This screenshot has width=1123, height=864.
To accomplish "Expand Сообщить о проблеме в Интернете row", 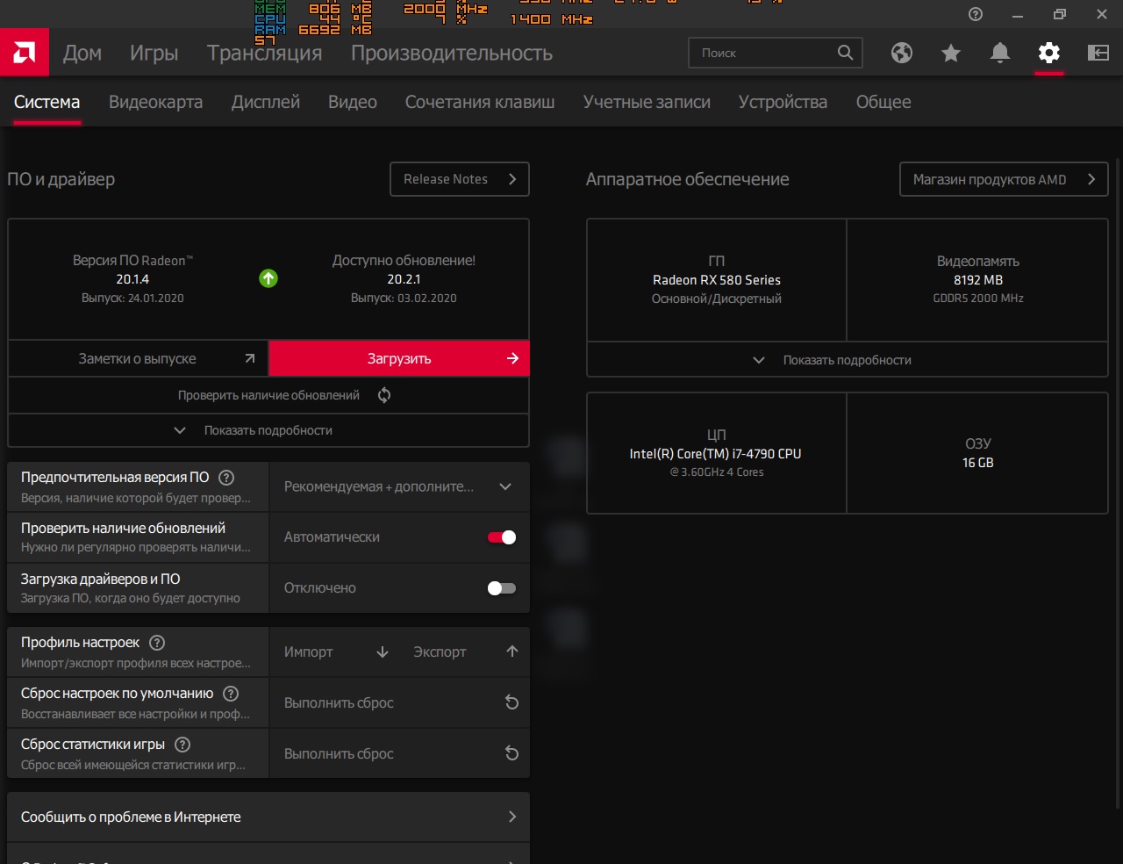I will tap(268, 817).
